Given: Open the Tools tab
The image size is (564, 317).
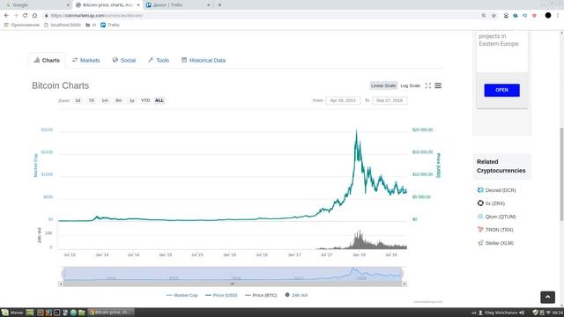Looking at the screenshot, I should pos(159,61).
